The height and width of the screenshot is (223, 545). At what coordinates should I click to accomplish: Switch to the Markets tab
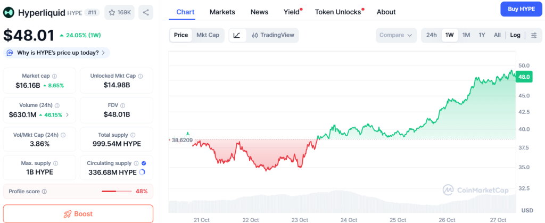(222, 12)
